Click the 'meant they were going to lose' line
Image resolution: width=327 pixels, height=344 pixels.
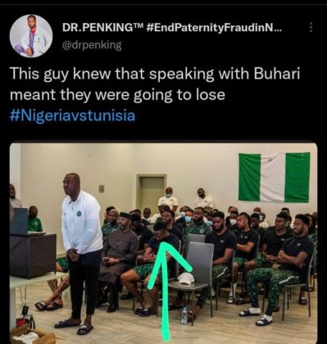[x=117, y=96]
